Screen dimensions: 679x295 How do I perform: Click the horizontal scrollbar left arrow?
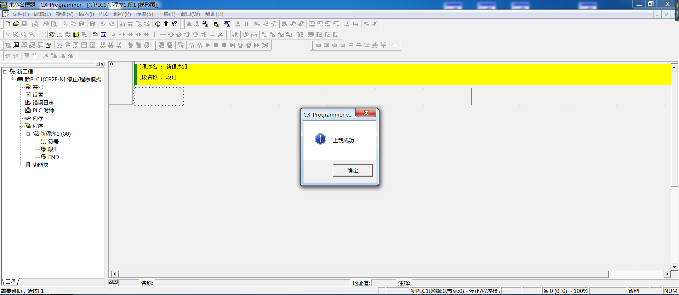[x=114, y=274]
